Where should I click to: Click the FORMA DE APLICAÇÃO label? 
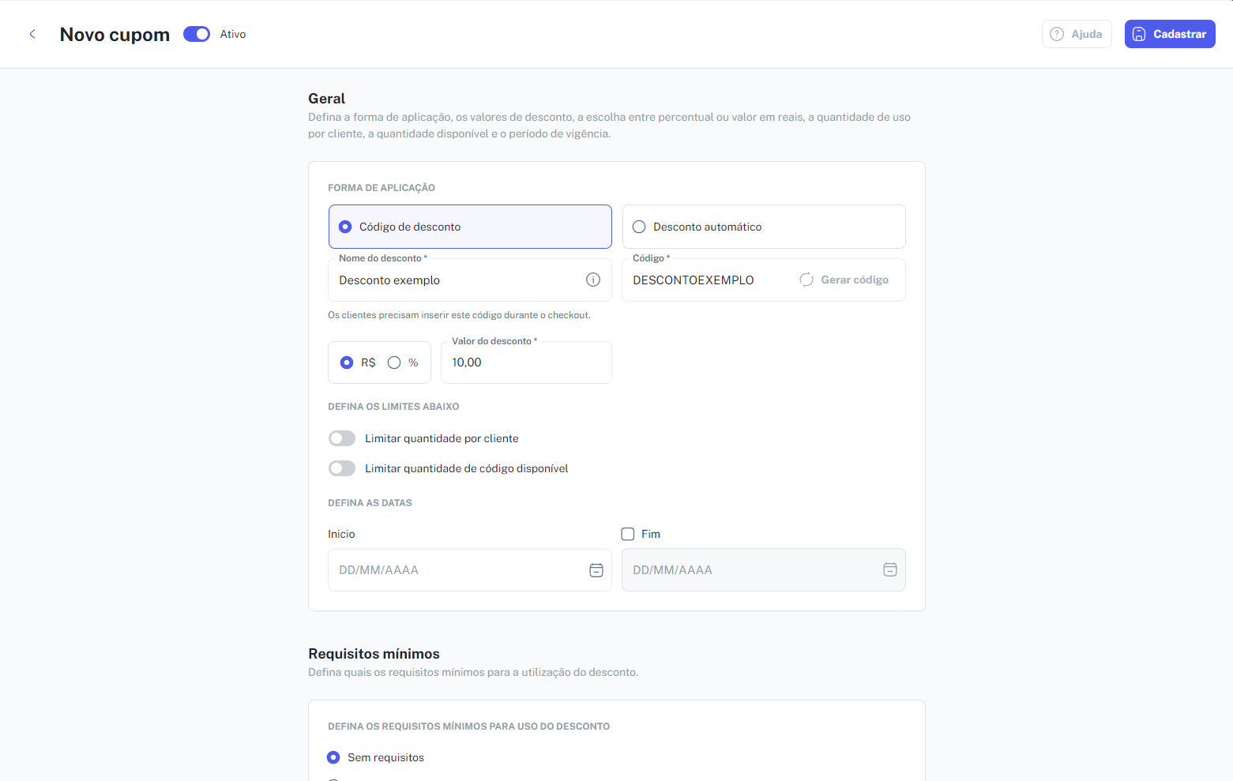(x=382, y=188)
